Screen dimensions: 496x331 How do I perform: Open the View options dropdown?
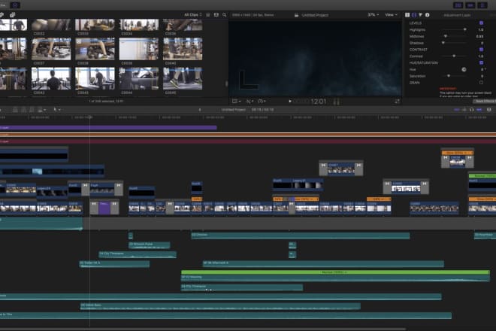click(x=391, y=15)
